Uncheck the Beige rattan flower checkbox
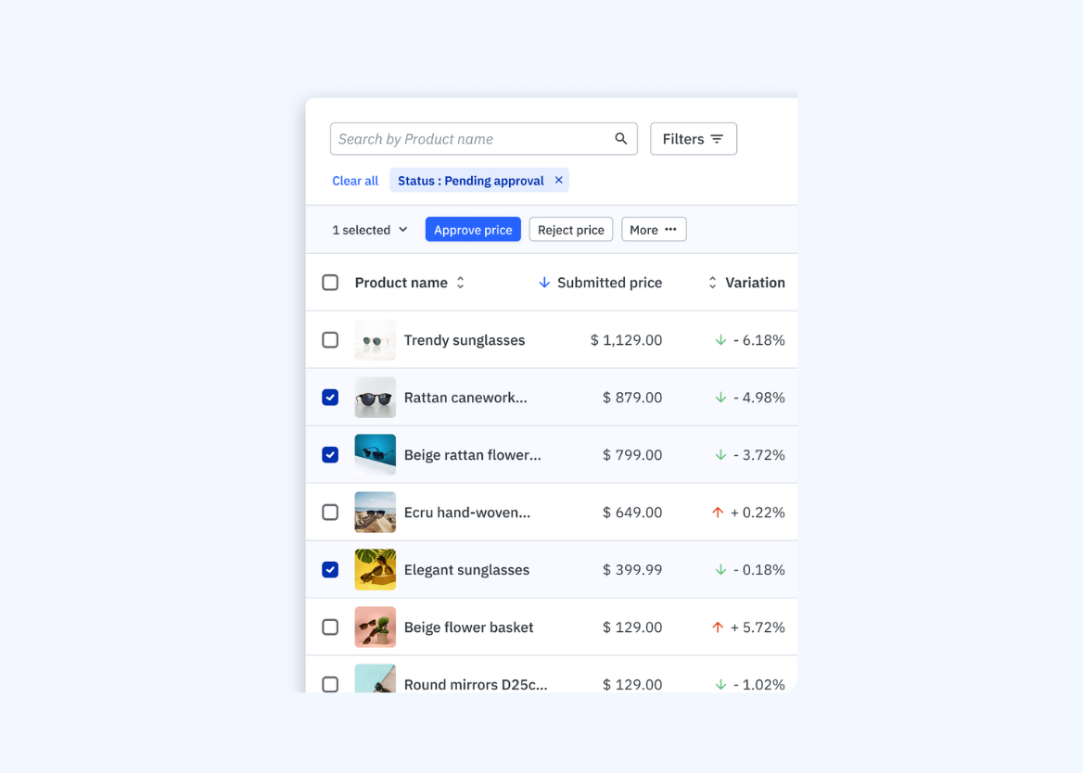This screenshot has height=773, width=1083. coord(330,455)
